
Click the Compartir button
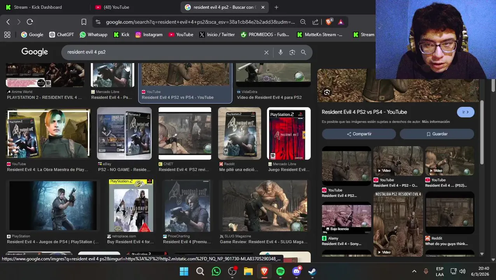[x=359, y=134]
